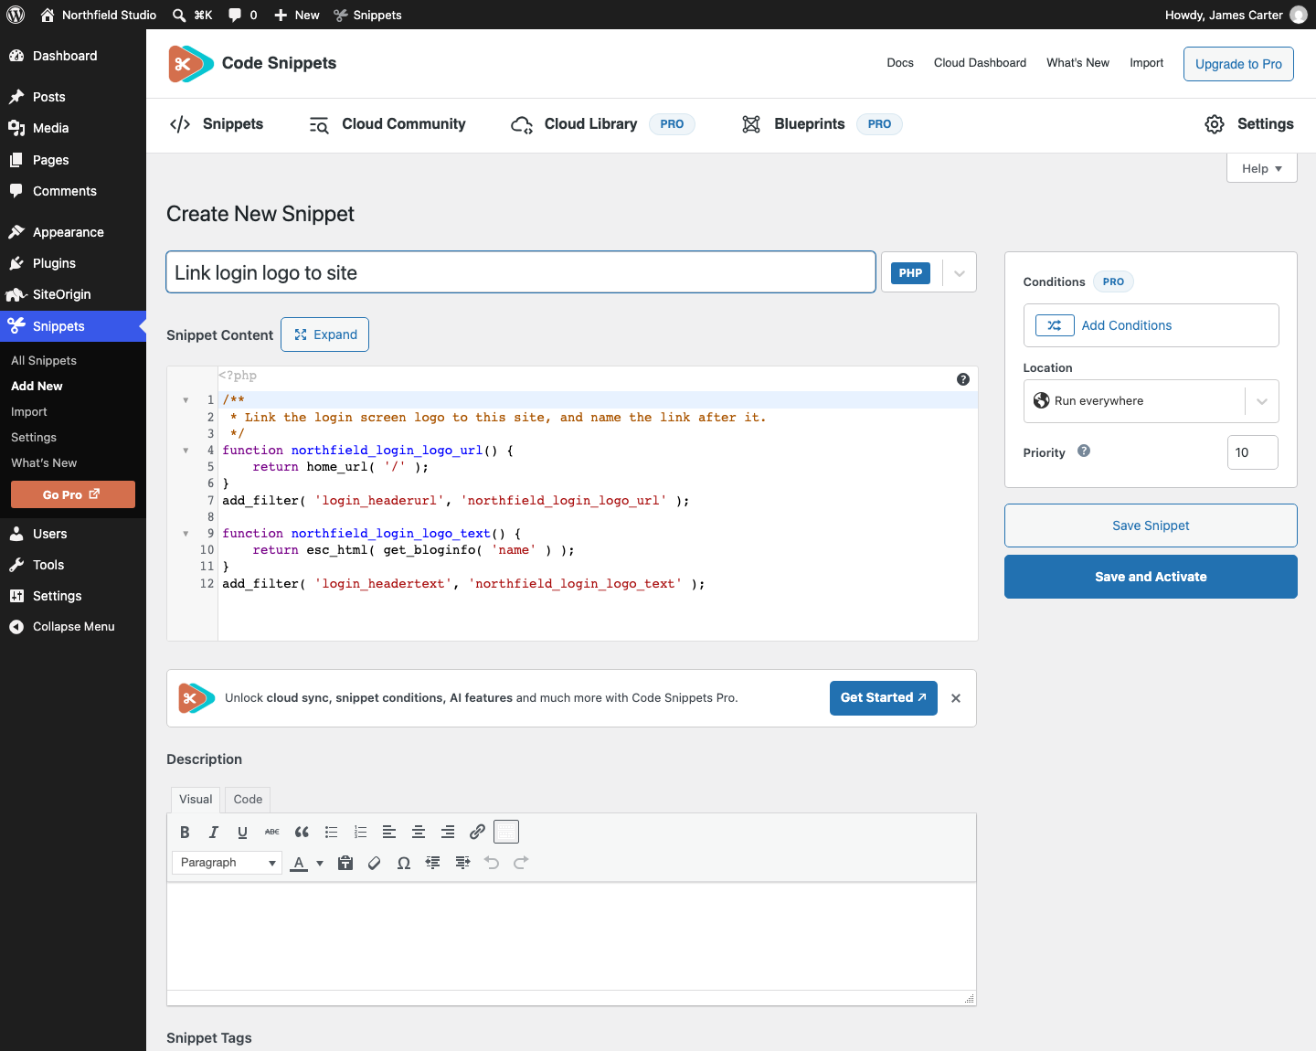This screenshot has height=1051, width=1316.
Task: Click the Save Snippet button
Action: pos(1151,525)
